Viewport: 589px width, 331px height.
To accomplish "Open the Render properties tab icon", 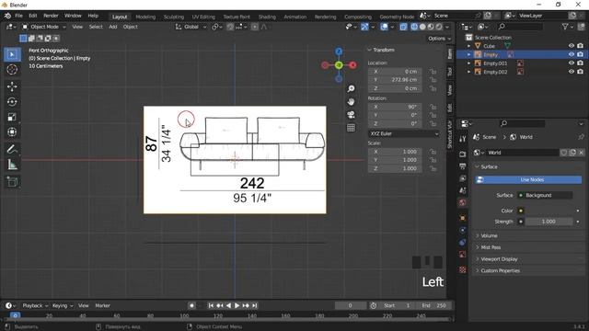I will pyautogui.click(x=462, y=154).
